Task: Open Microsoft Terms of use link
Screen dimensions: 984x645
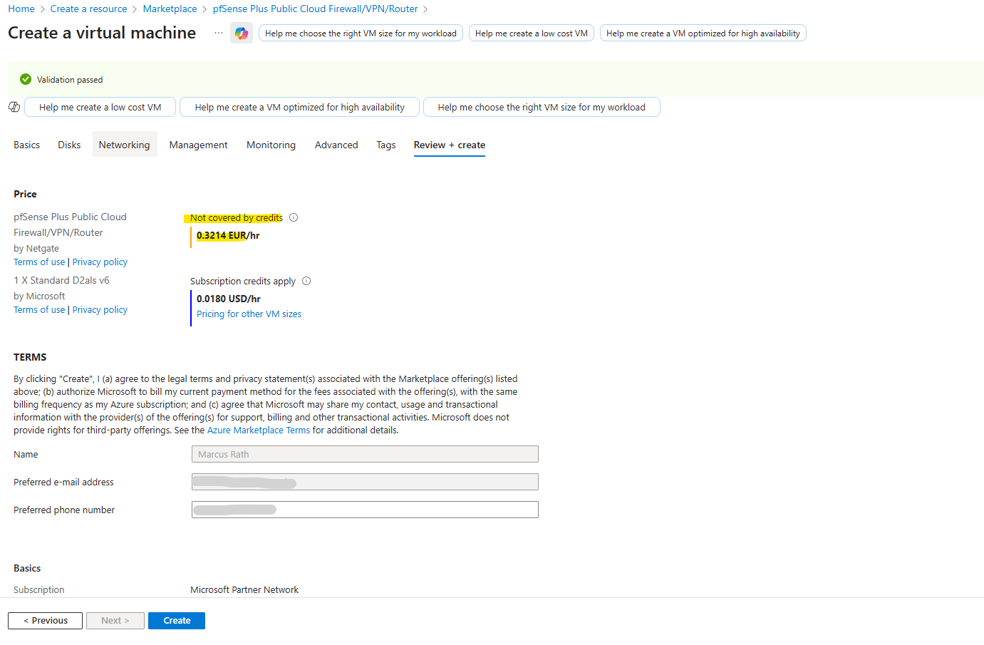Action: (39, 309)
